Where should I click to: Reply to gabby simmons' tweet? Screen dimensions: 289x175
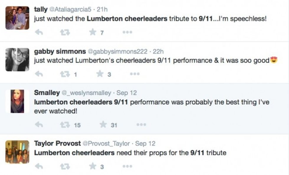39,74
